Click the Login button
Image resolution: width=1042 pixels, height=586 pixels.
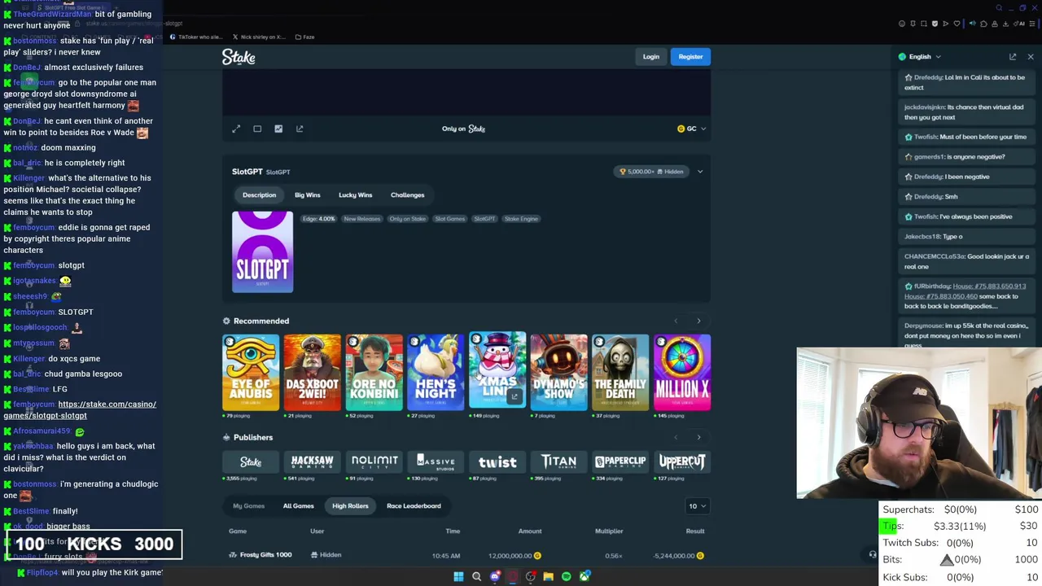click(x=651, y=57)
